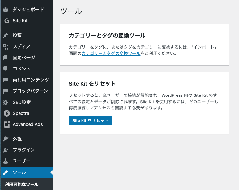Click the pushpin icon beside 投稿

(x=6, y=35)
